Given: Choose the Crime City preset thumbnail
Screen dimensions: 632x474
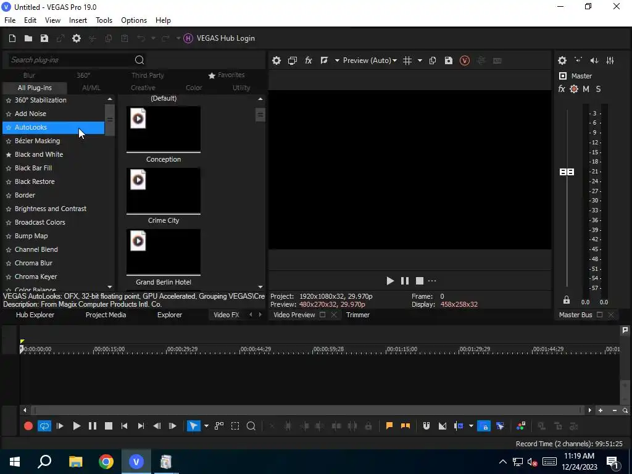Looking at the screenshot, I should 163,190.
